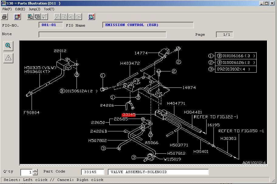The height and width of the screenshot is (184, 277).
Task: Select part code 22012 in the diagram
Action: (x=60, y=51)
